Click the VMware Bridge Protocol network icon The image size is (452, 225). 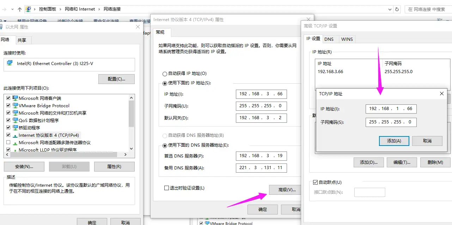[x=15, y=105]
